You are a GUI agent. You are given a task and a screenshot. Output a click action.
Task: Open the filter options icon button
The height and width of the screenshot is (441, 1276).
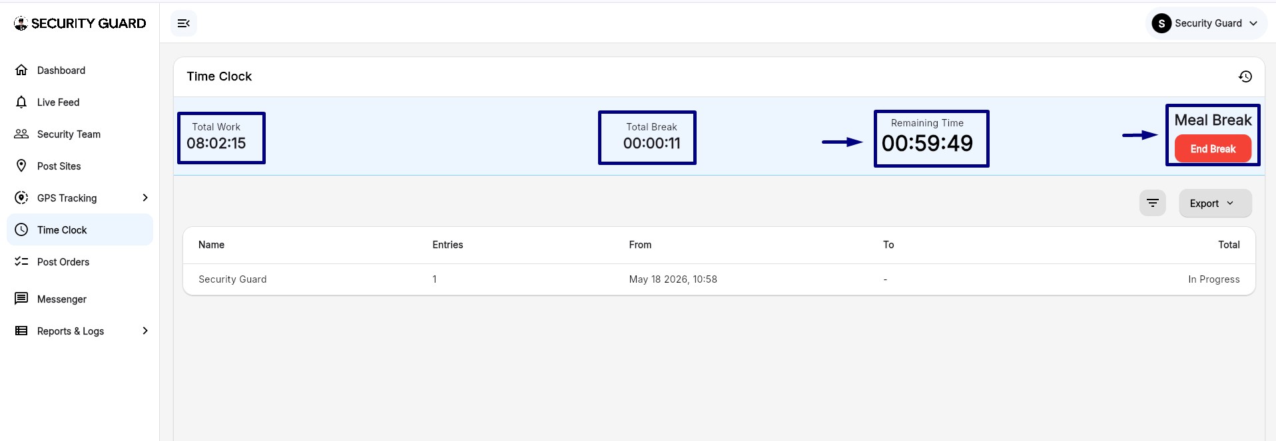coord(1153,203)
